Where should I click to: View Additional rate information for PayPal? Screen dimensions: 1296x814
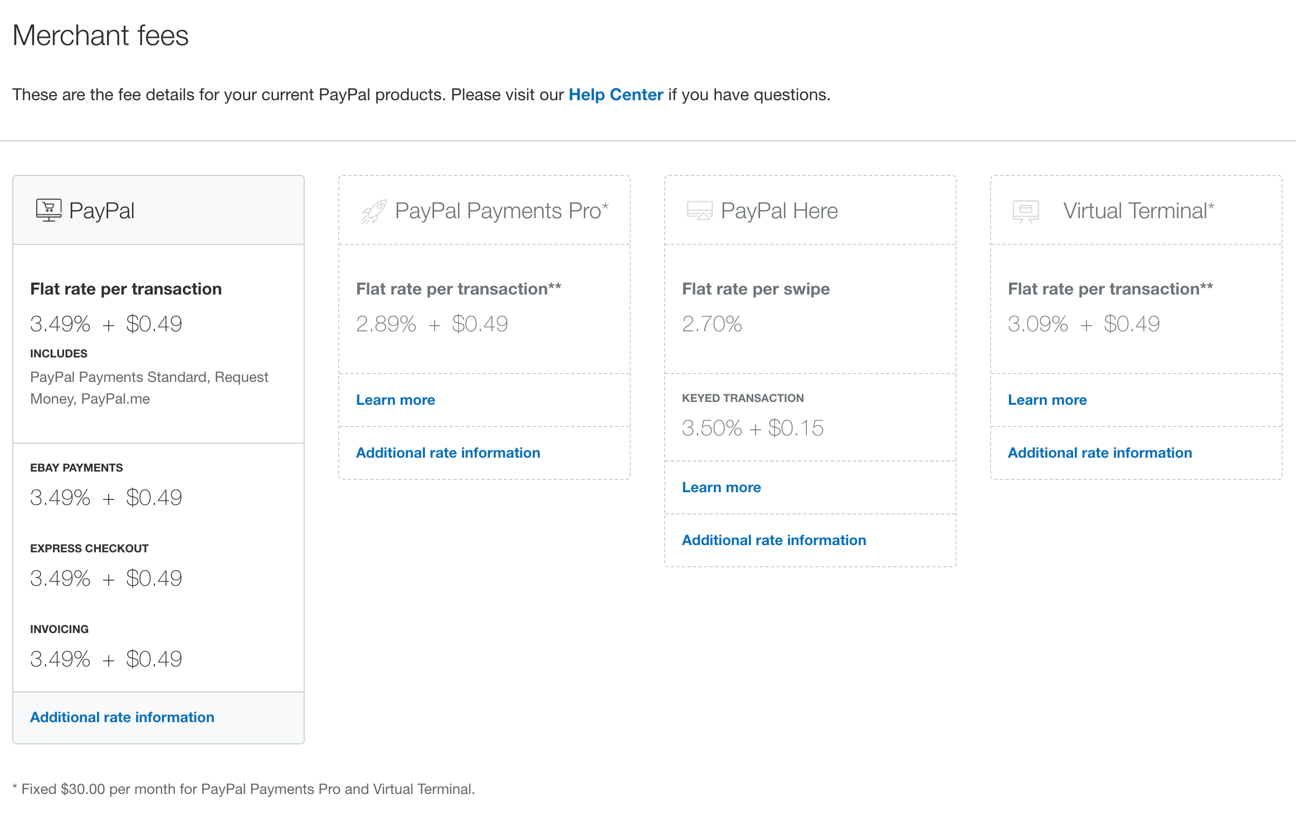pyautogui.click(x=121, y=717)
